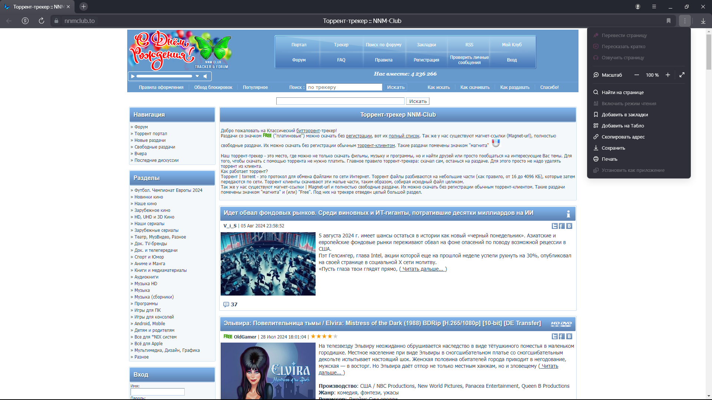Go back with the browser back arrow
This screenshot has width=712, height=400.
click(x=9, y=21)
